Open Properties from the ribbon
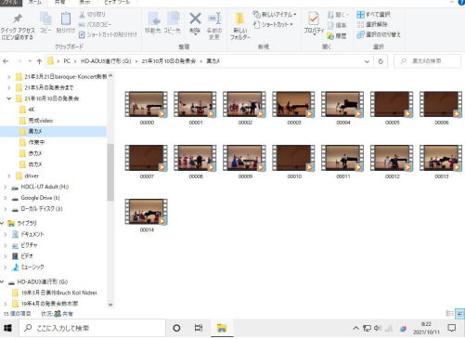This screenshot has width=465, height=339. pos(314,19)
